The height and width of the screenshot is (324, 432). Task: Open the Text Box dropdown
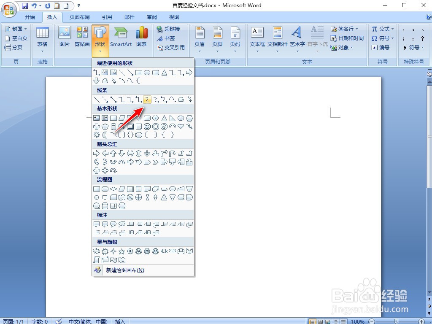tap(257, 40)
